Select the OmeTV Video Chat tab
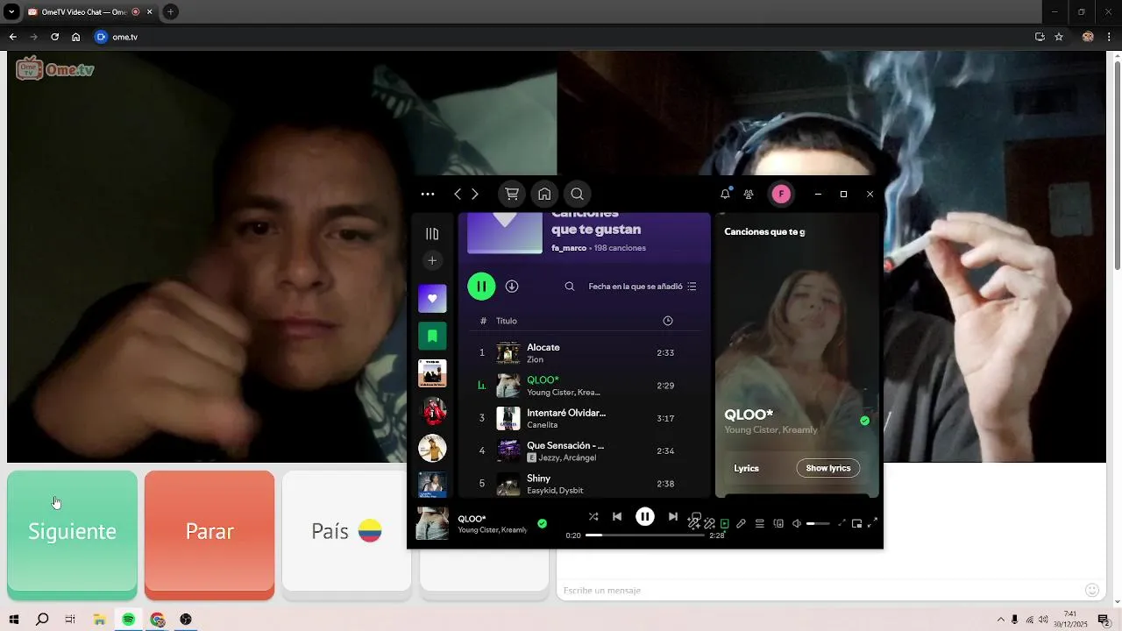Screen dimensions: 1122x631 tap(89, 12)
